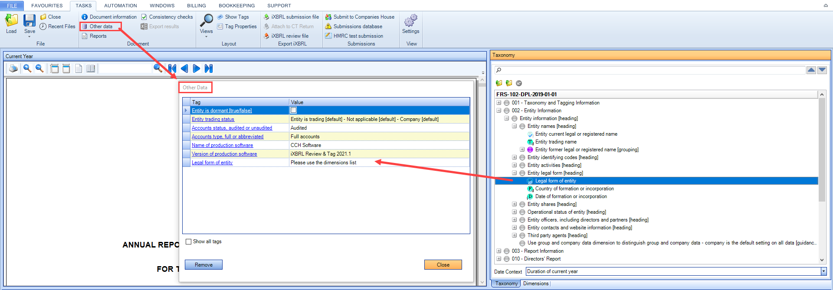
Task: Click the first folder icon under Taxonomy search
Action: [x=499, y=83]
